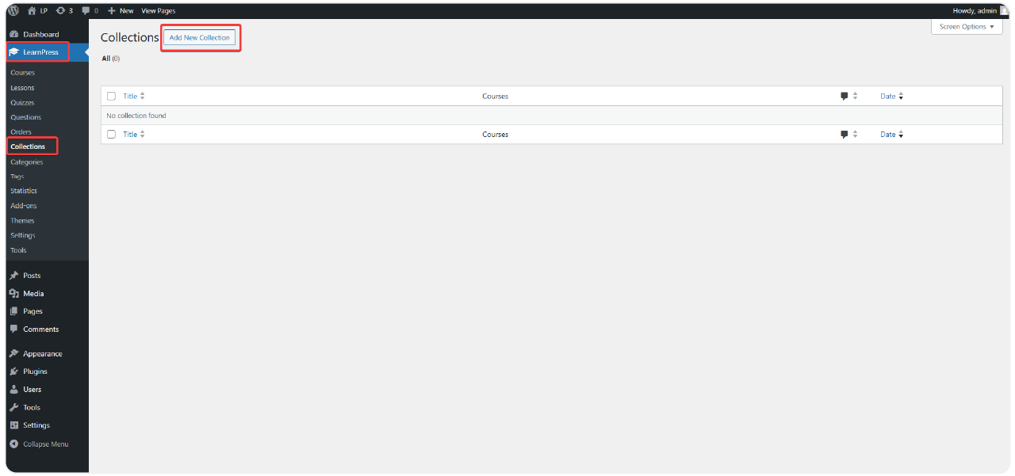
Task: Sort by header Title column link
Action: click(x=130, y=96)
